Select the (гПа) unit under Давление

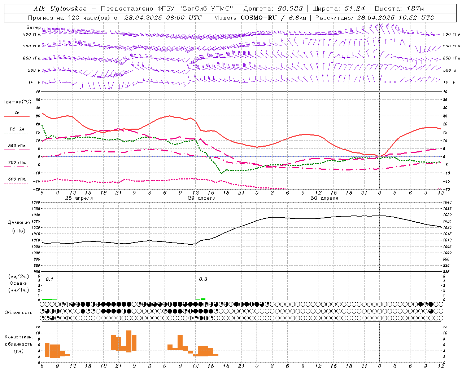click(x=19, y=231)
